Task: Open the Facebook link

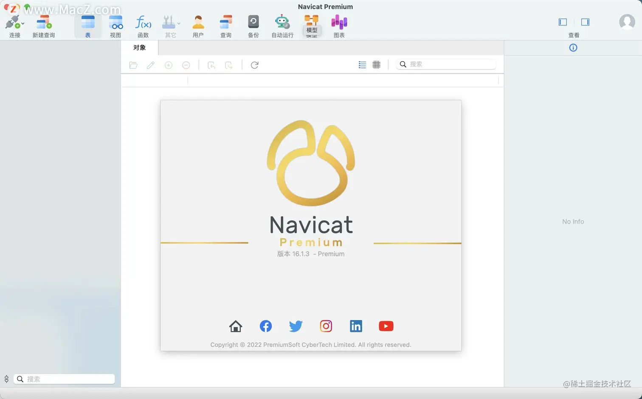Action: tap(266, 326)
